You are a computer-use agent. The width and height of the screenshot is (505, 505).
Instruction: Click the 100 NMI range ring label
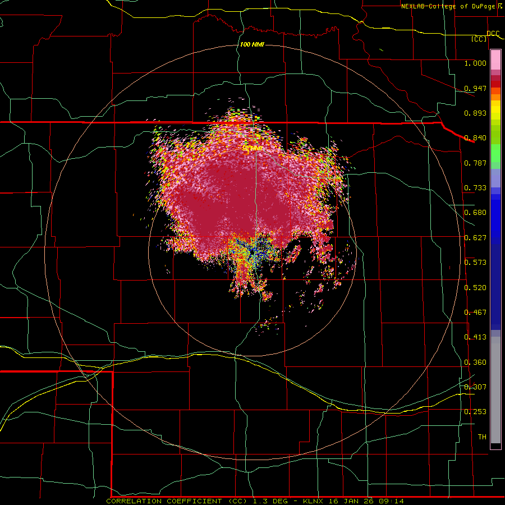point(252,44)
